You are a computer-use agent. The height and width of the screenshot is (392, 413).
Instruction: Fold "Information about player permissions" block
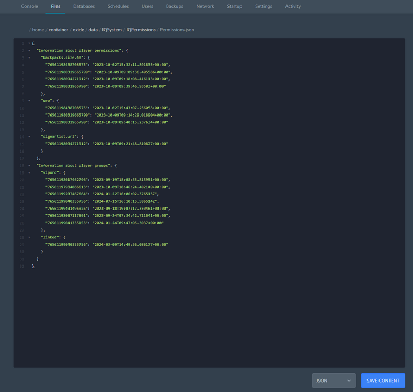pos(29,51)
